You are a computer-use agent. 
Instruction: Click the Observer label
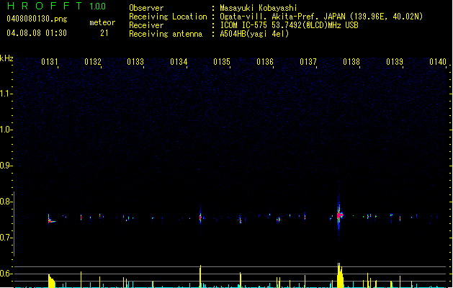point(146,8)
